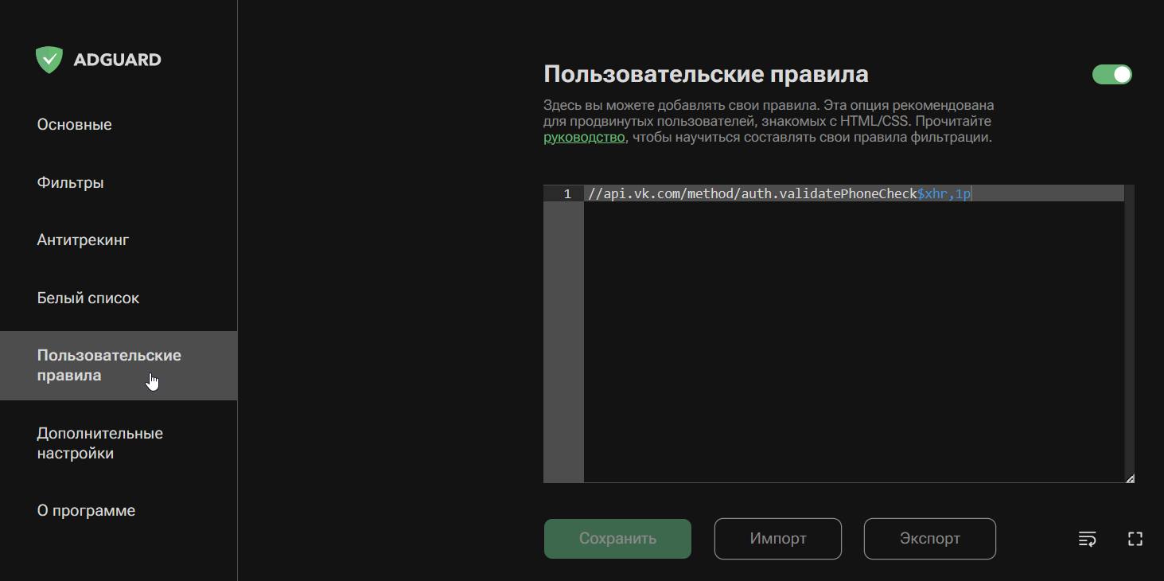Viewport: 1164px width, 581px height.
Task: Click inside the rules editor text area
Action: click(x=854, y=334)
